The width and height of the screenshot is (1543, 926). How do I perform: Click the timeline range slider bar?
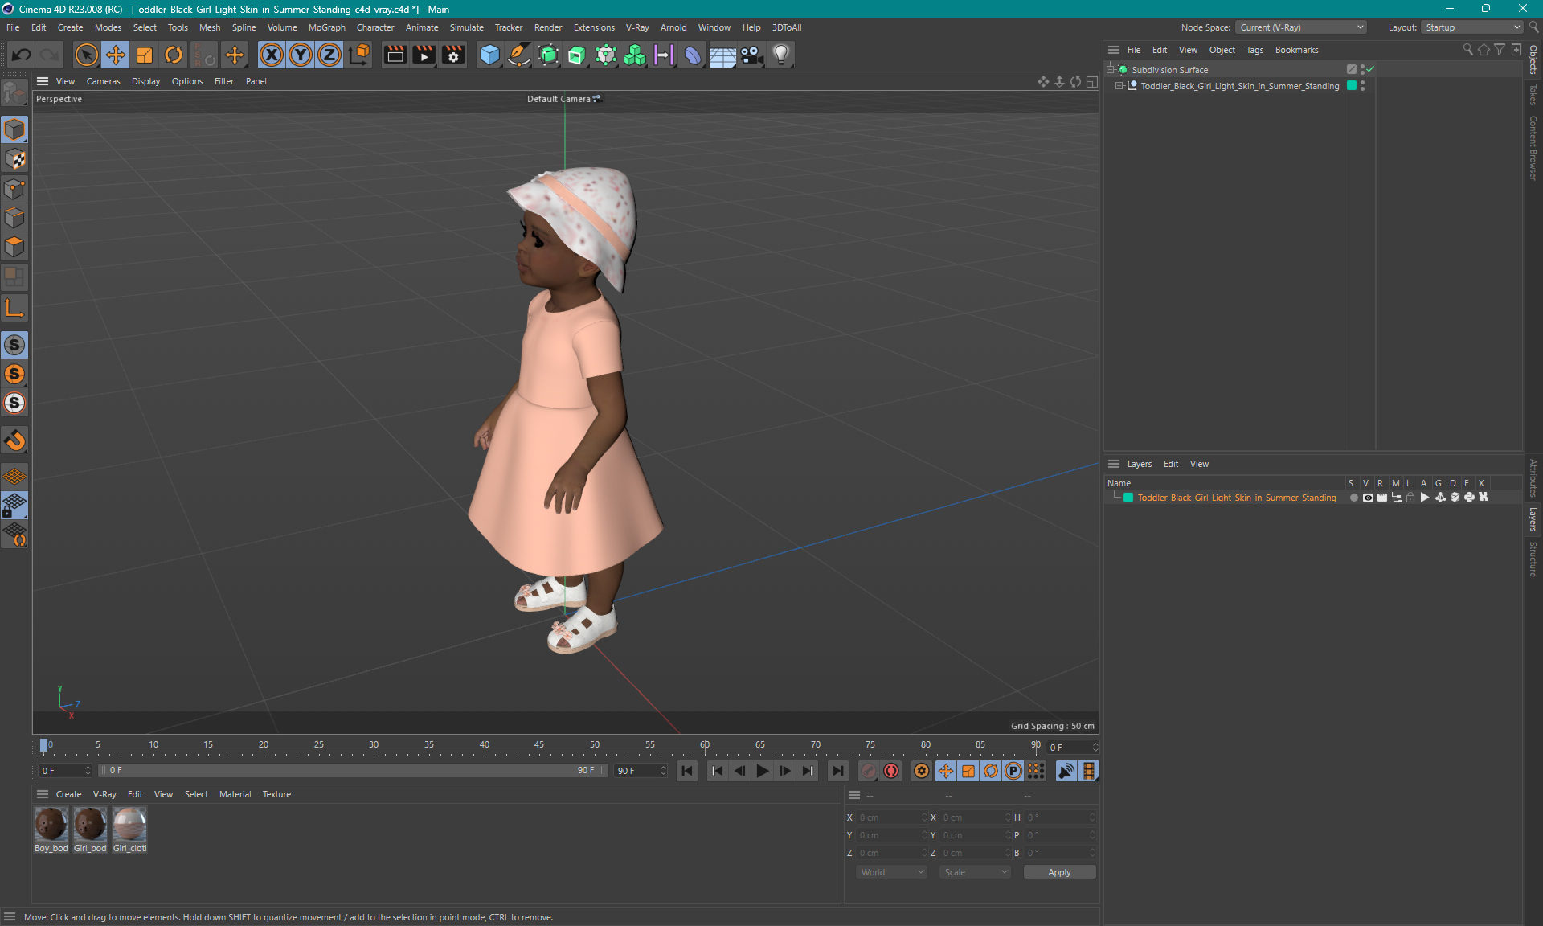pyautogui.click(x=353, y=770)
